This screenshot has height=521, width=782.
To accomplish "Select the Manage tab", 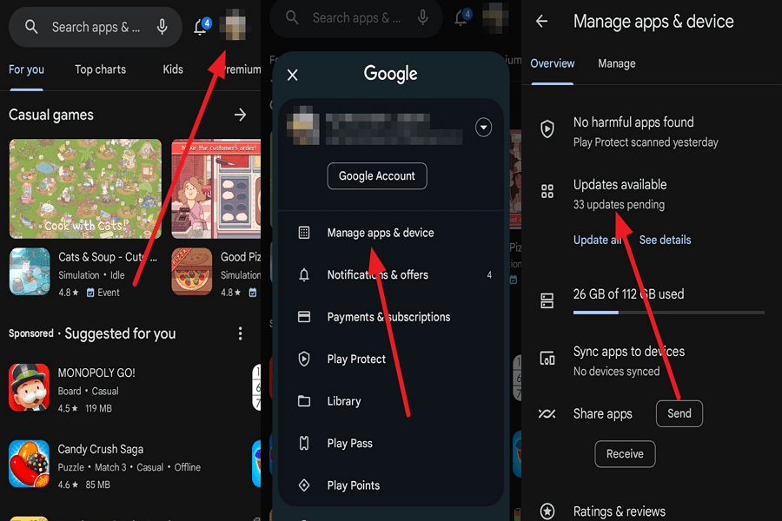I will (x=616, y=63).
